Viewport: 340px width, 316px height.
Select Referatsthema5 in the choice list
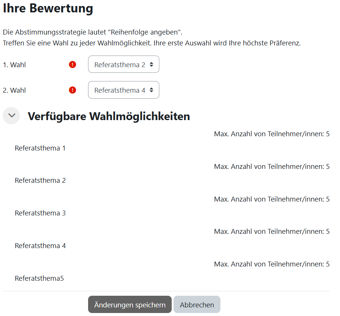pyautogui.click(x=39, y=278)
